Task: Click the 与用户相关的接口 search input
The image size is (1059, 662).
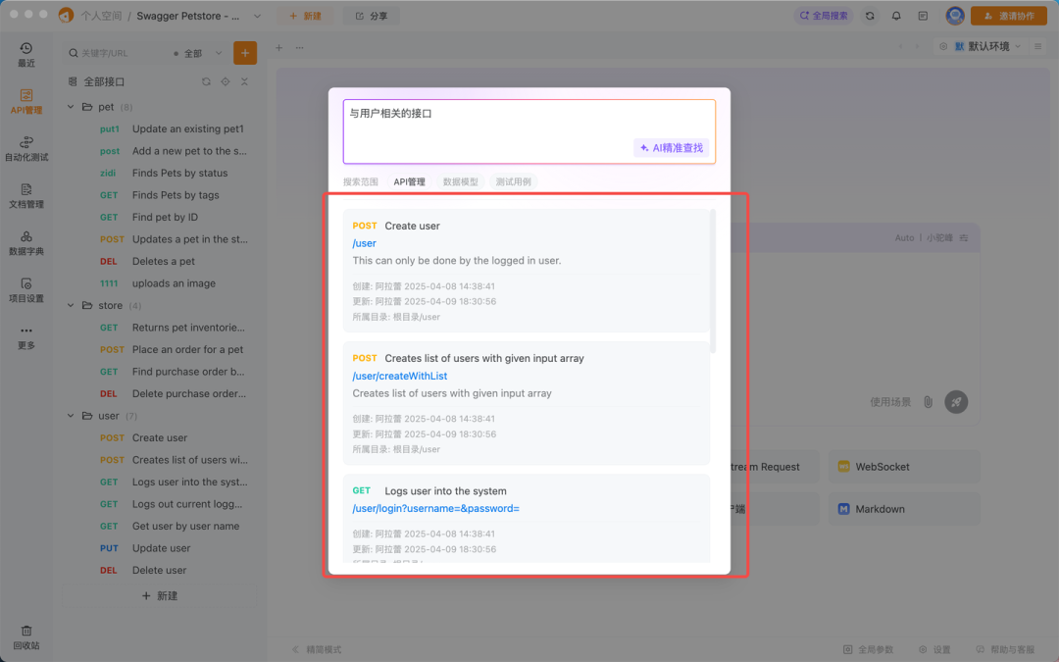Action: coord(529,131)
